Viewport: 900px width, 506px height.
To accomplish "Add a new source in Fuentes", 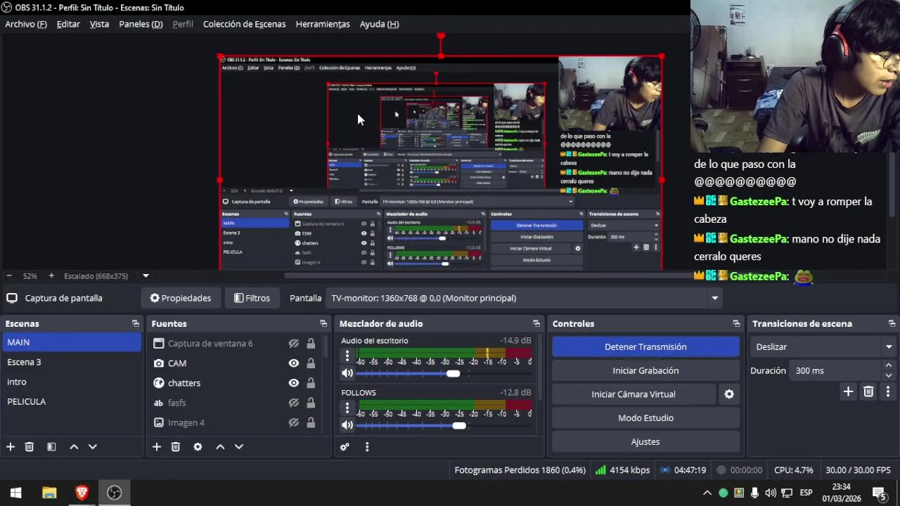I will 157,447.
